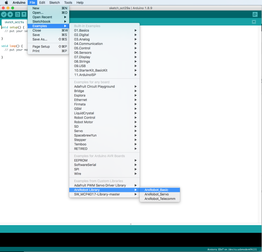The image size is (262, 252).
Task: Click the New sketch document icon
Action: [x=17, y=14]
